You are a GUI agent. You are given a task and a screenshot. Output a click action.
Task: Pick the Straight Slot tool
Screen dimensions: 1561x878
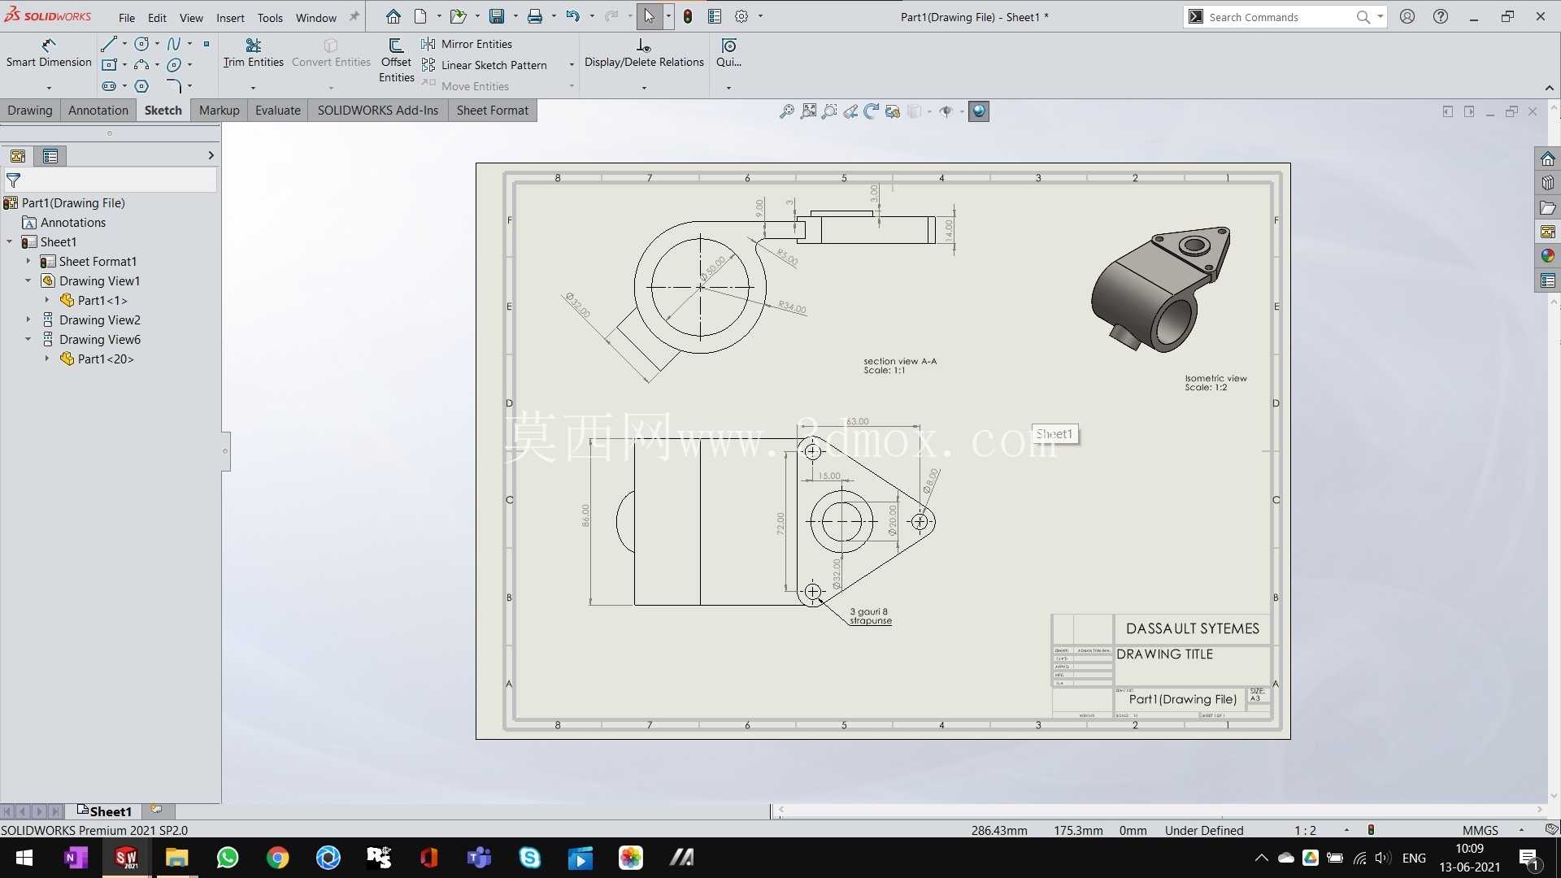click(109, 86)
